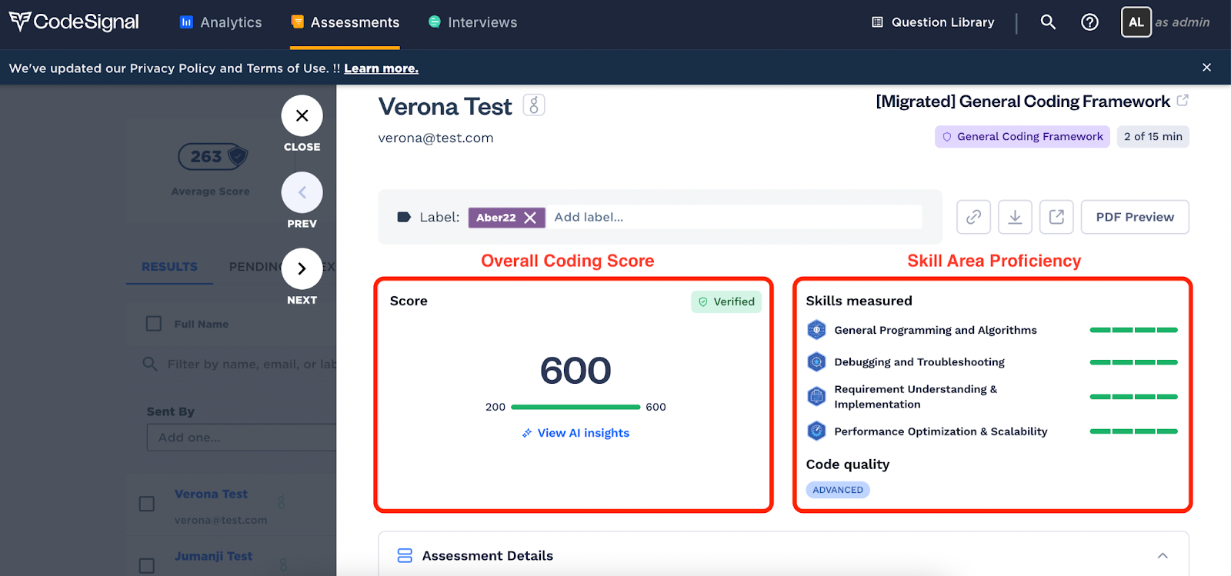Screen dimensions: 1231x576
Task: Click Debugging and Troubleshooting proficiency bar
Action: pyautogui.click(x=1133, y=362)
